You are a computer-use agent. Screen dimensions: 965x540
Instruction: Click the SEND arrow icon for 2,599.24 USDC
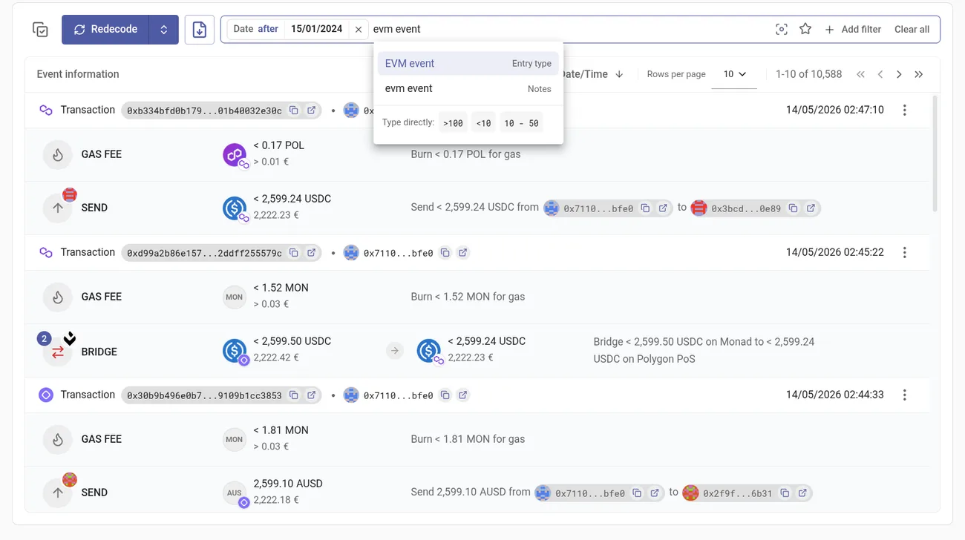58,208
